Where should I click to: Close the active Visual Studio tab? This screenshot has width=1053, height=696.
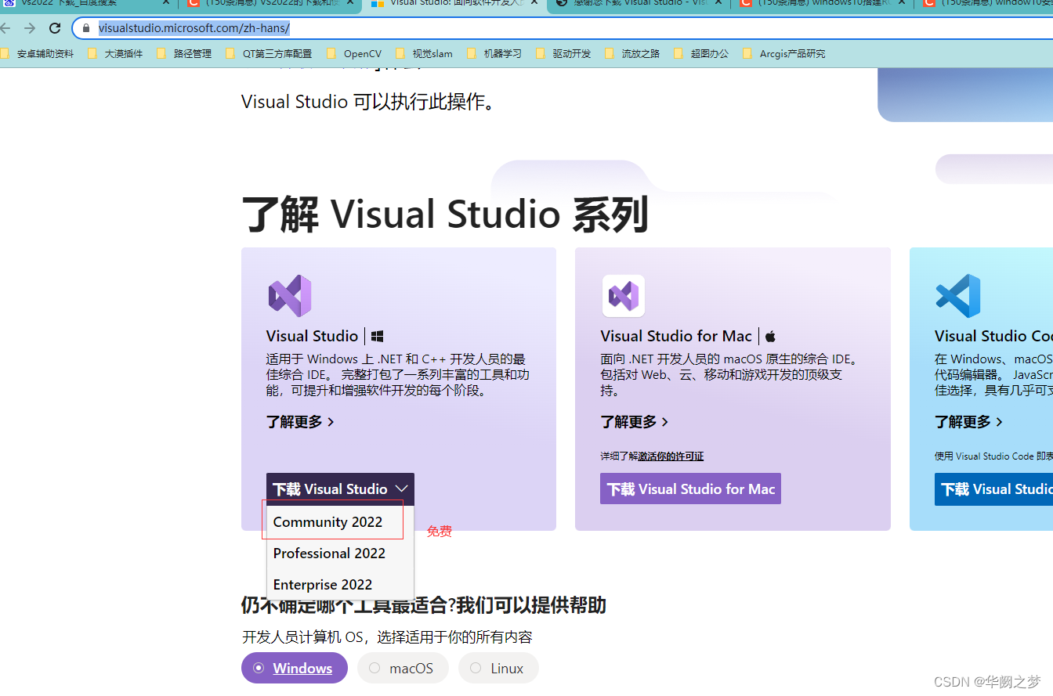coord(534,3)
